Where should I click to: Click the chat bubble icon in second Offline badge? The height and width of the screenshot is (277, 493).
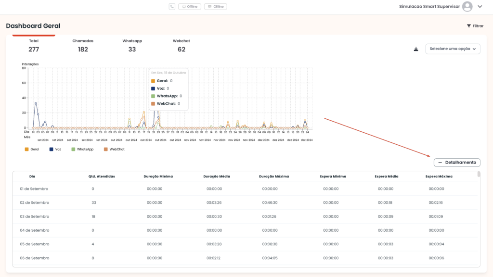point(209,6)
